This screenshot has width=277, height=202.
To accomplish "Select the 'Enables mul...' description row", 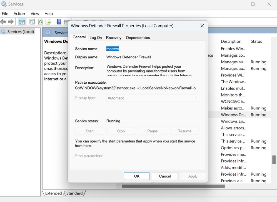I will click(x=233, y=88).
